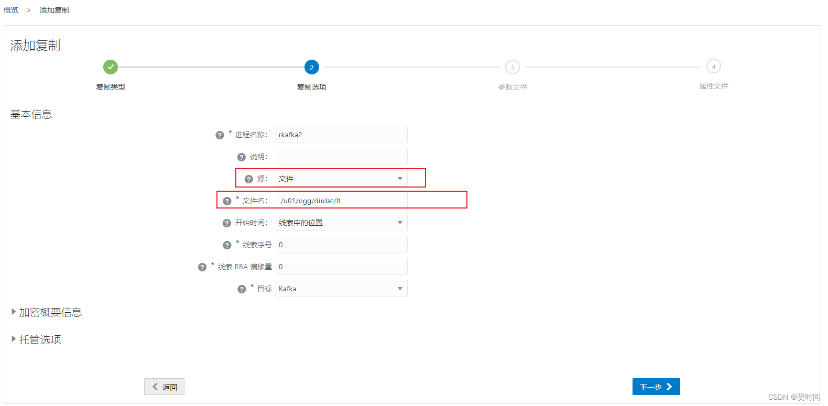Click step 4 属性文件 circle
The width and height of the screenshot is (828, 406).
[x=714, y=66]
